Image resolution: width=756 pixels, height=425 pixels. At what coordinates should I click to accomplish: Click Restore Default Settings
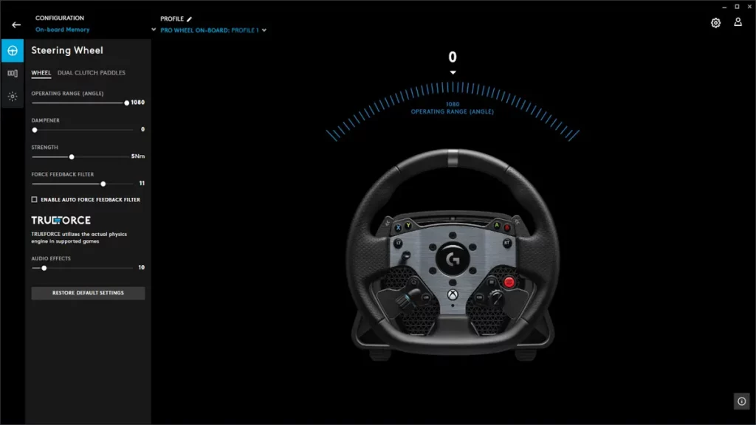[87, 293]
